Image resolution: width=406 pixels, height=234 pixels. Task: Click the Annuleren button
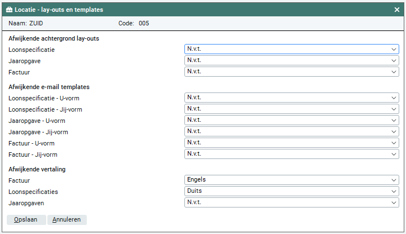tap(67, 220)
